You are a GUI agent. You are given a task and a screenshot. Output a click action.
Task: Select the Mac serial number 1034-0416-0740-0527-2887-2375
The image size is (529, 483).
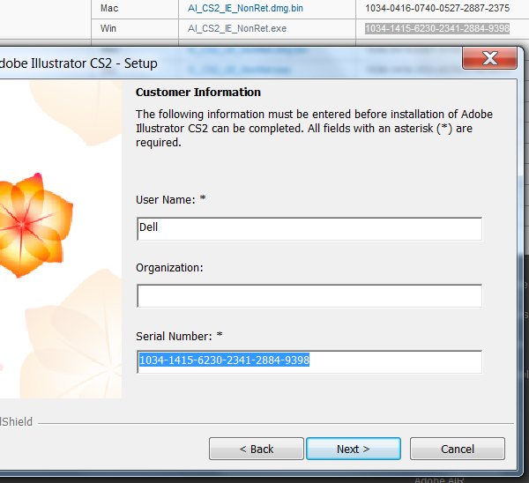(x=437, y=8)
